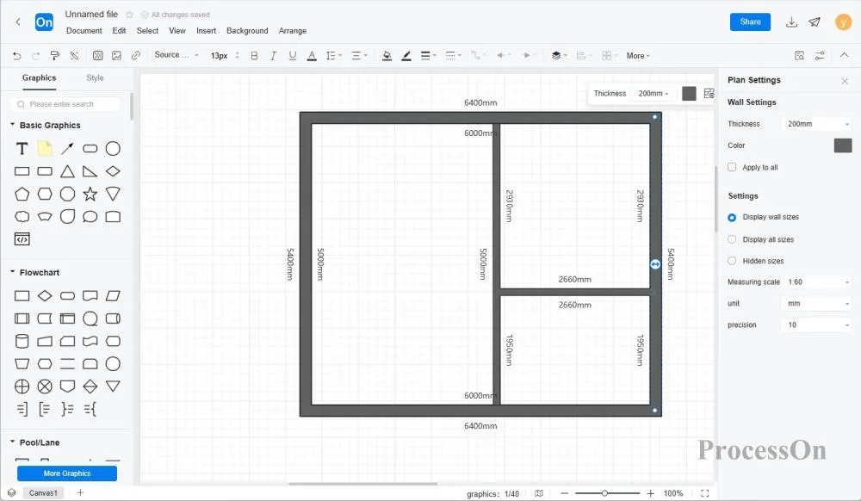Open the layers stacking icon
Image resolution: width=861 pixels, height=501 pixels.
(555, 55)
